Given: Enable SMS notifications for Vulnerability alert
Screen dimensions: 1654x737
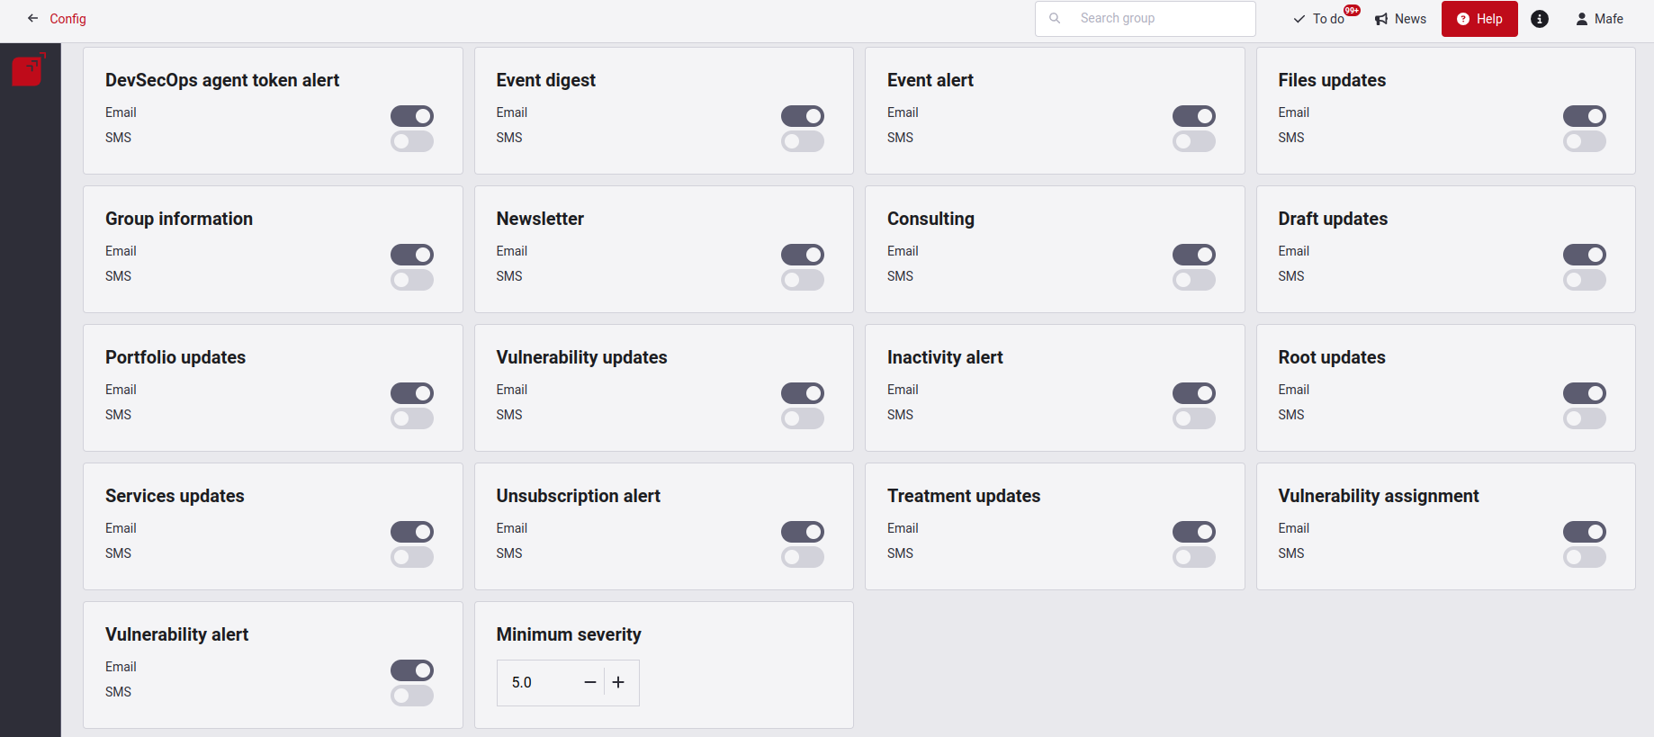Looking at the screenshot, I should 411,696.
